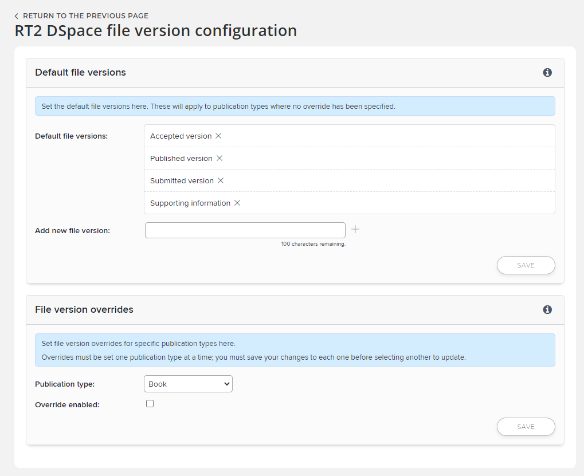Click the Override enabled label text
This screenshot has height=476, width=584.
(67, 405)
